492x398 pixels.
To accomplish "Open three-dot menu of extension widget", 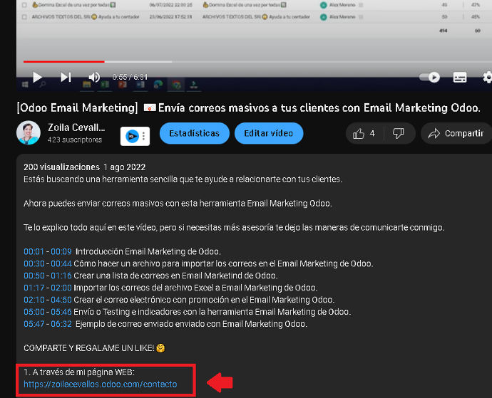I will tap(144, 136).
